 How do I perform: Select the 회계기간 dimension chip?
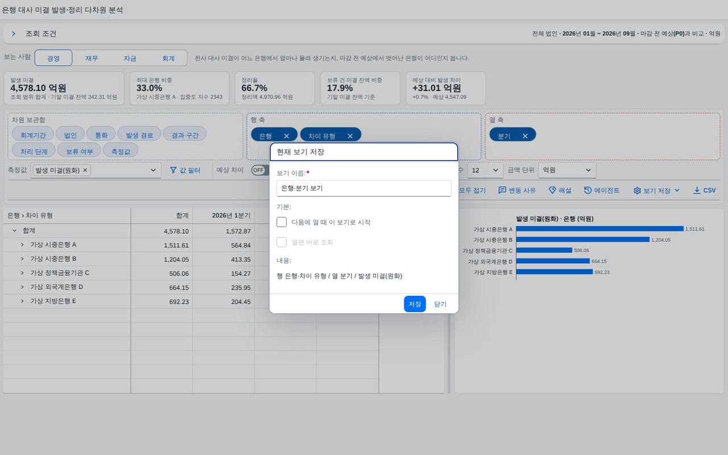click(33, 134)
